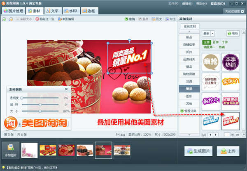
Task: Add the 限量单品 pink sticker
Action: pyautogui.click(x=231, y=101)
